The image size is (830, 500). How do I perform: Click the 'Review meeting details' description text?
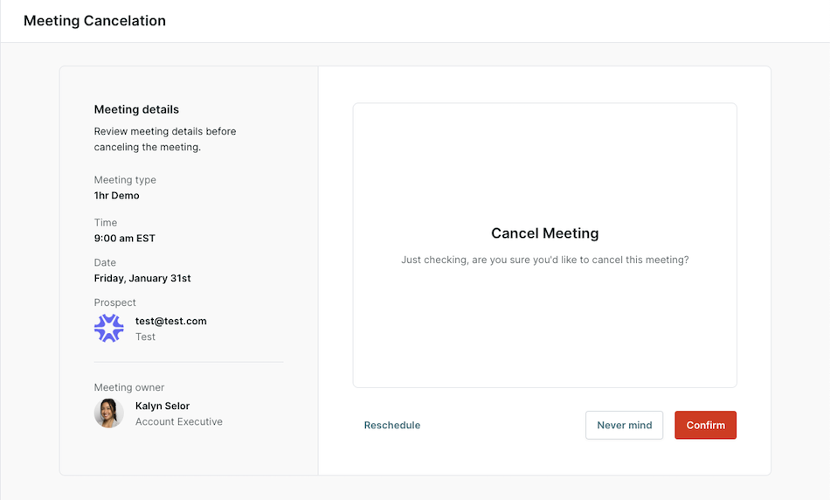165,139
